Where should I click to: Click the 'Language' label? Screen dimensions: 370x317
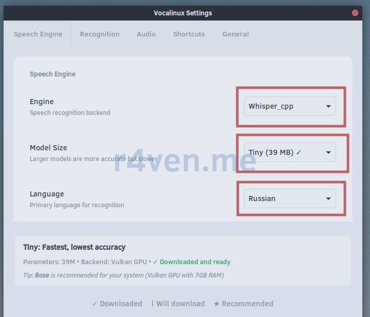[47, 194]
